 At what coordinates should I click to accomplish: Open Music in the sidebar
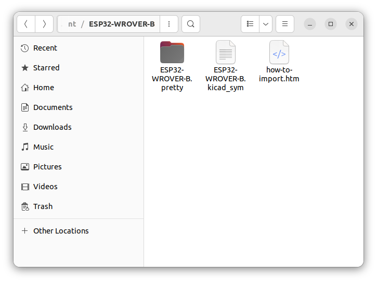[79, 147]
